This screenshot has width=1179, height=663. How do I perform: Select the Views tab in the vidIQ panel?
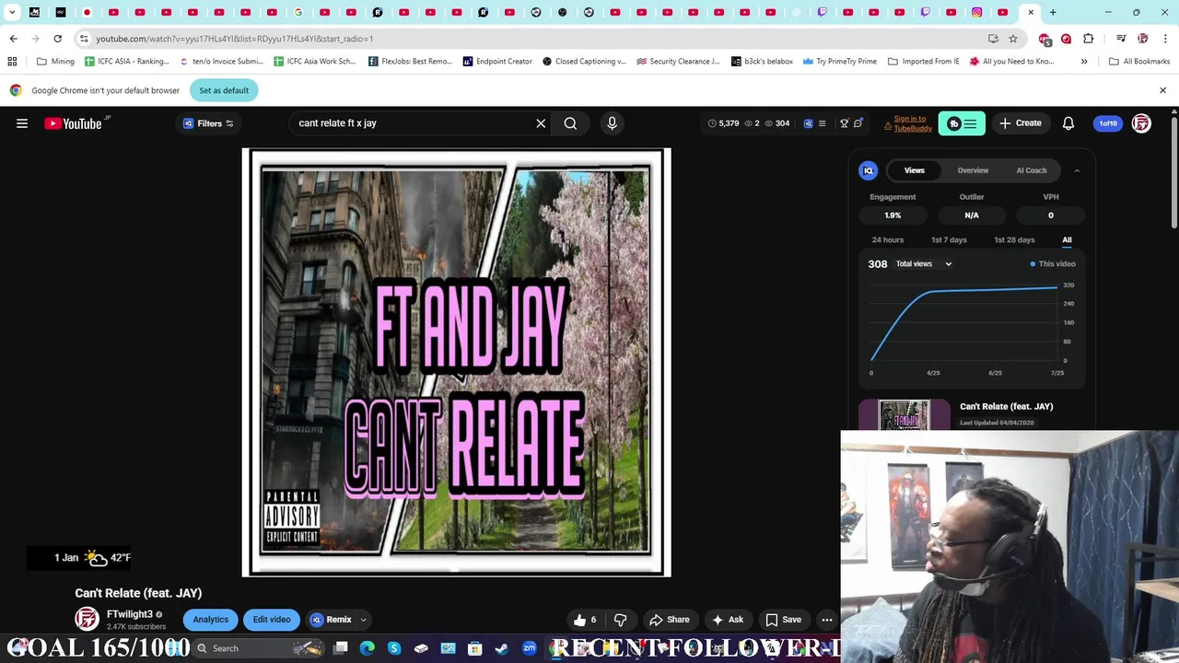914,170
